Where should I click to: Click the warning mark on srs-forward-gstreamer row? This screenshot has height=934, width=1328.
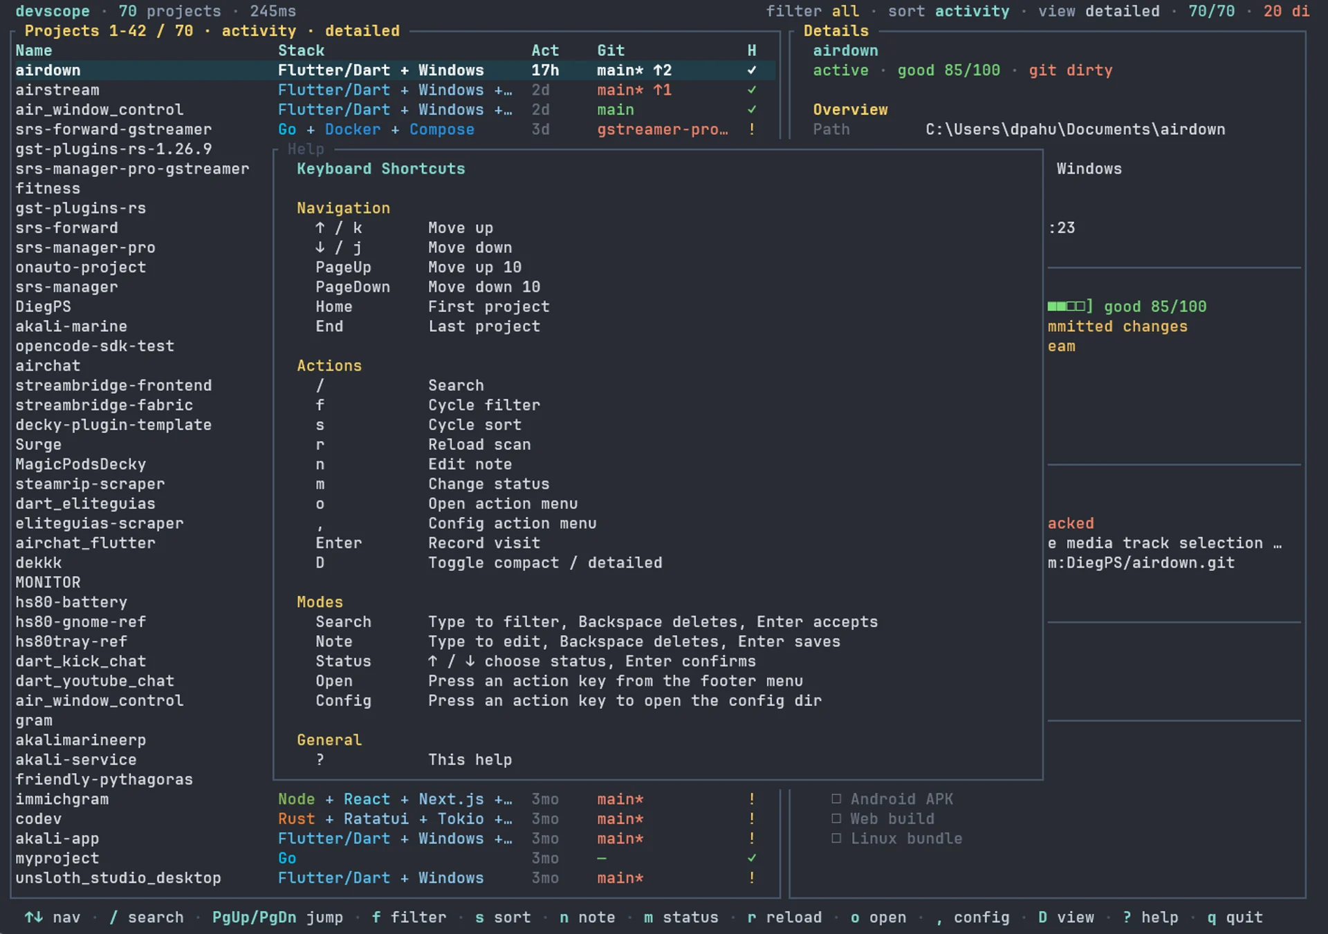pos(752,129)
